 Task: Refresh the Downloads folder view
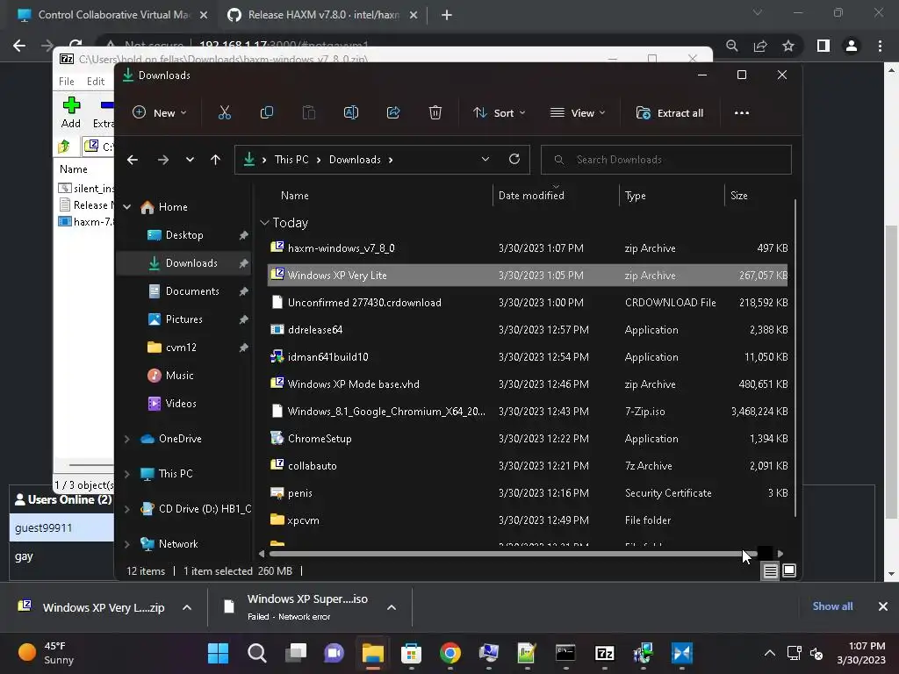click(514, 160)
